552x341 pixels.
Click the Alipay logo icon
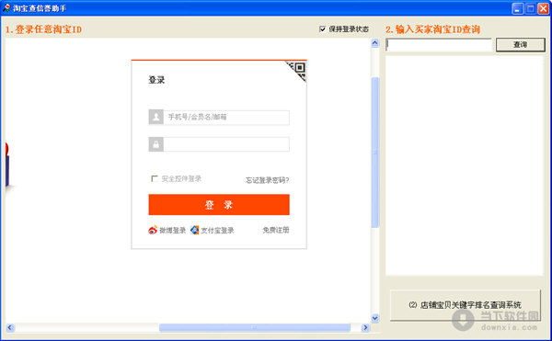(x=194, y=230)
